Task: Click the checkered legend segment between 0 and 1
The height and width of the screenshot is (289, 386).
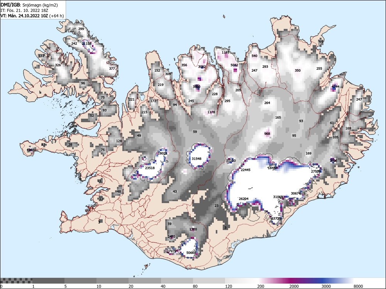Action: (16, 281)
